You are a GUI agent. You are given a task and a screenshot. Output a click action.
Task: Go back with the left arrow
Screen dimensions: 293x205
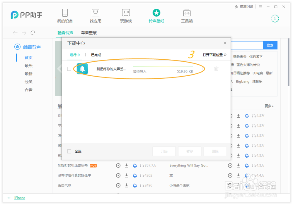15,33
